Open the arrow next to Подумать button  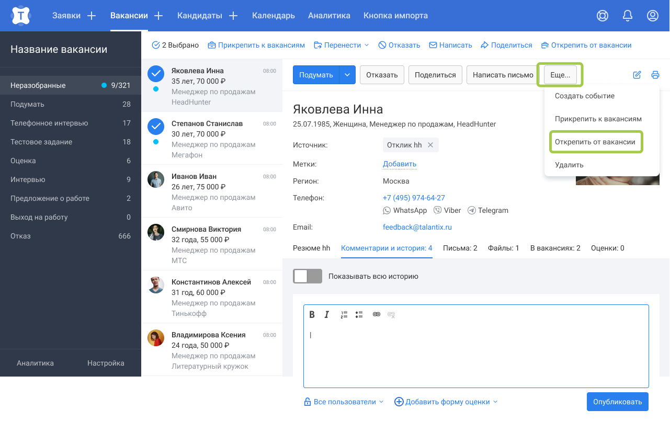pos(348,75)
